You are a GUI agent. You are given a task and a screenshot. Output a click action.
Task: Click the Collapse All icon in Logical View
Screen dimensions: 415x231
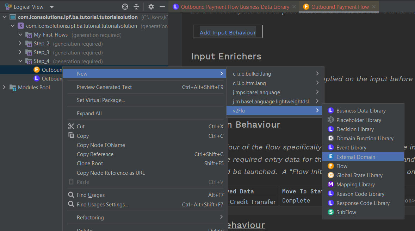point(136,7)
